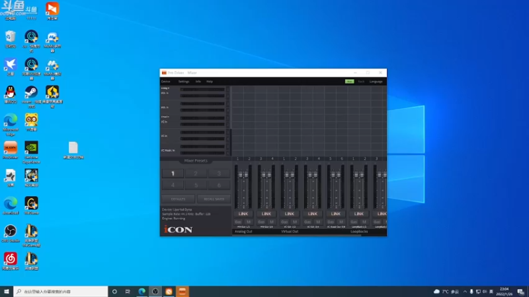
Task: Toggle LINK for VC Out 1/2
Action: click(x=290, y=214)
